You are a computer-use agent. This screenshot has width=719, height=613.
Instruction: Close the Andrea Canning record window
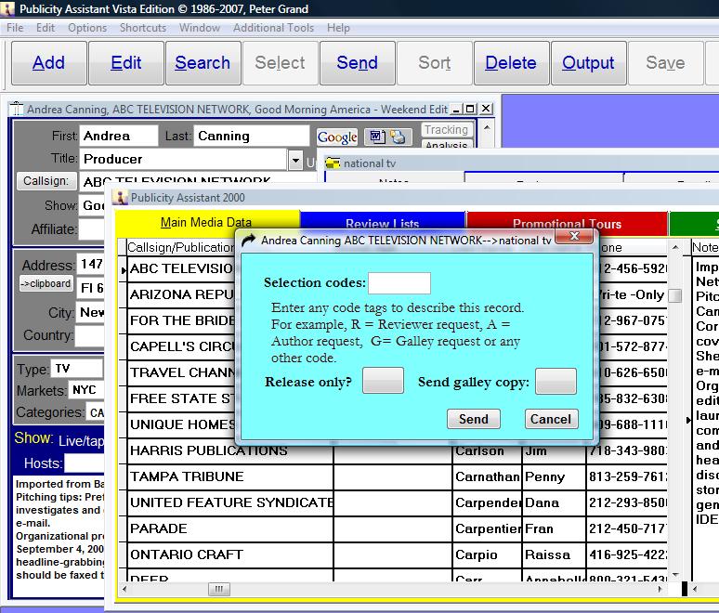coord(486,109)
